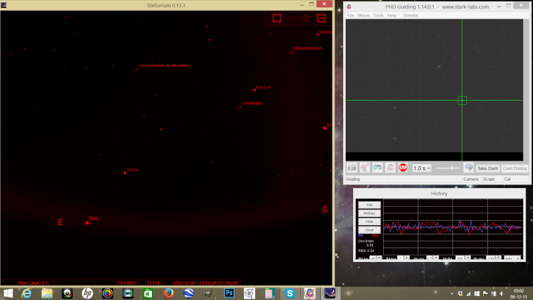This screenshot has width=533, height=300.
Task: Open the Help menu in PHD Guiding
Action: [392, 15]
